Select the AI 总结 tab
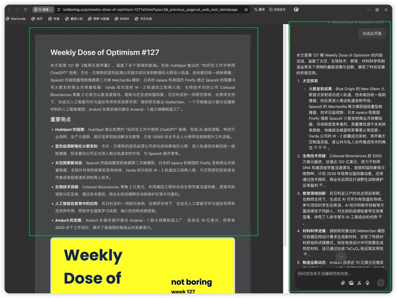The width and height of the screenshot is (397, 298). [x=43, y=10]
